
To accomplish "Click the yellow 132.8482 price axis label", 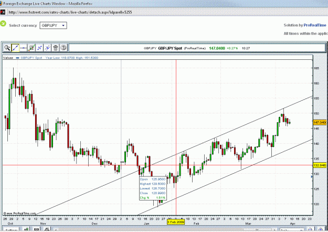I will pos(320,165).
